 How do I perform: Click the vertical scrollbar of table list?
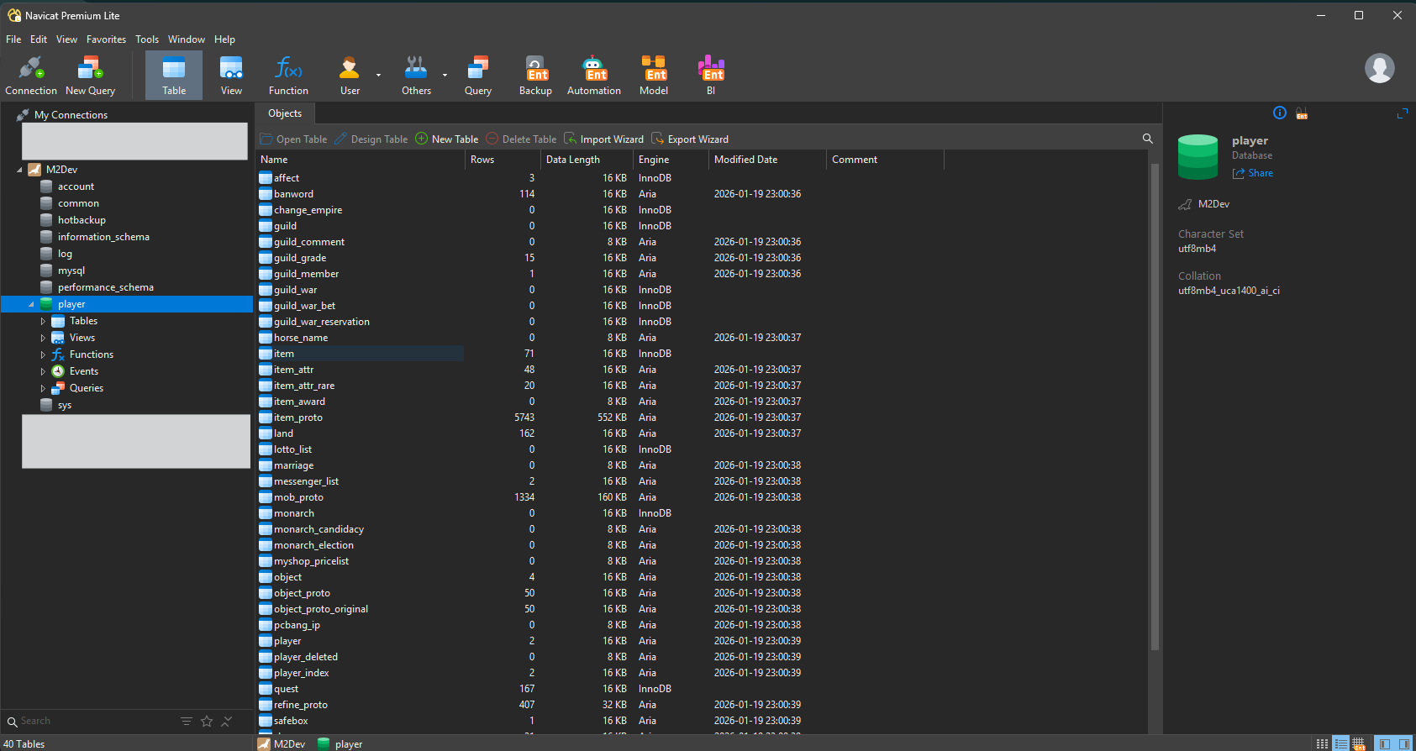pos(1155,403)
